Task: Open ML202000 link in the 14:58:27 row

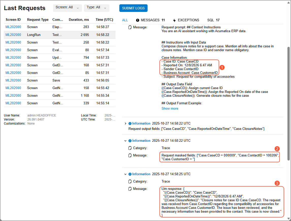Action: pos(13,27)
